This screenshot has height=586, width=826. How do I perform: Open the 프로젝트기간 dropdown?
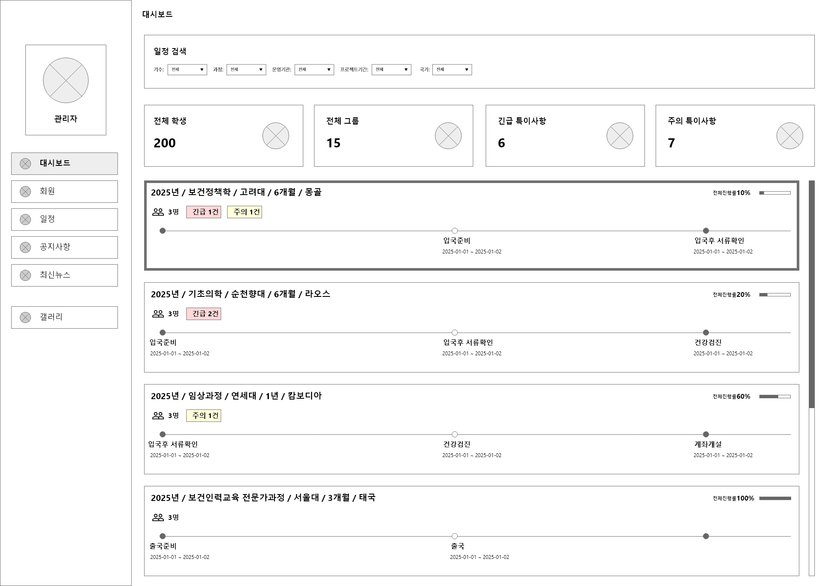(391, 70)
